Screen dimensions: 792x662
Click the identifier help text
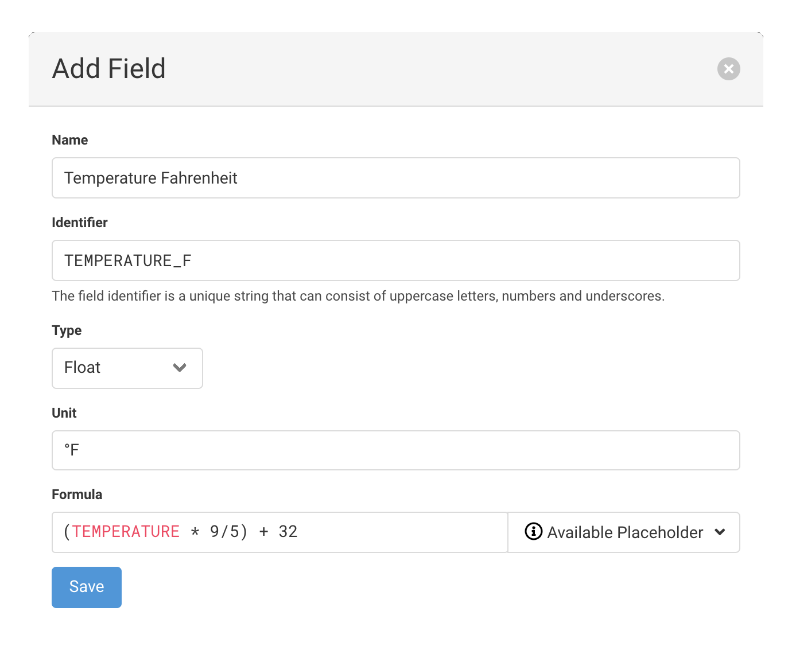coord(358,296)
